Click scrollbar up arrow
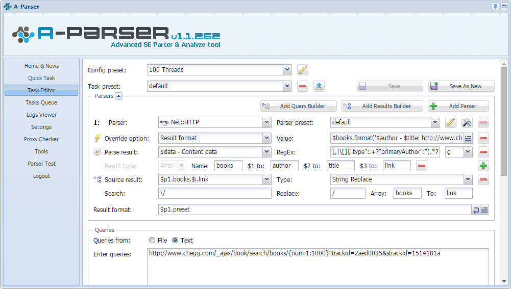Viewport: 511px width, 289px height. pyautogui.click(x=504, y=64)
